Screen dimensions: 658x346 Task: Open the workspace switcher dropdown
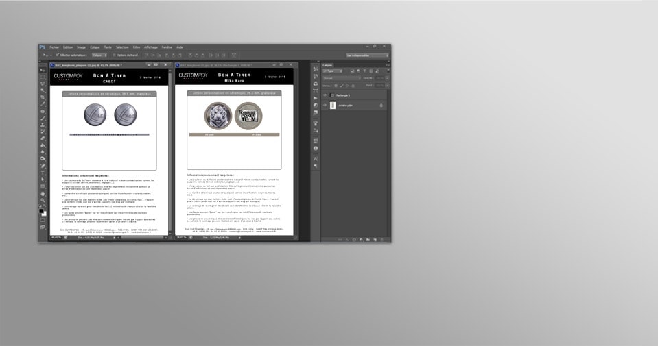[367, 55]
